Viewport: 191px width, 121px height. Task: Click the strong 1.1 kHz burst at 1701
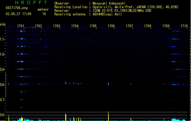click(x=22, y=39)
